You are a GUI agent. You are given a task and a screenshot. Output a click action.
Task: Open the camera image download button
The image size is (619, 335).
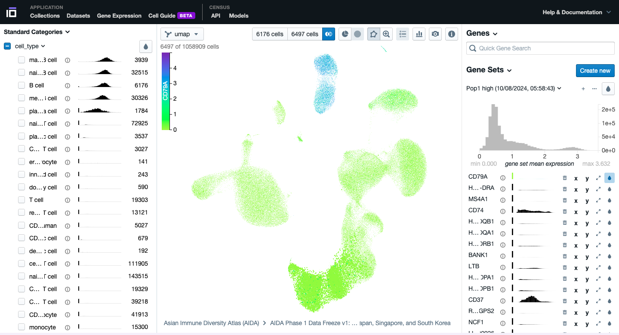coord(435,34)
